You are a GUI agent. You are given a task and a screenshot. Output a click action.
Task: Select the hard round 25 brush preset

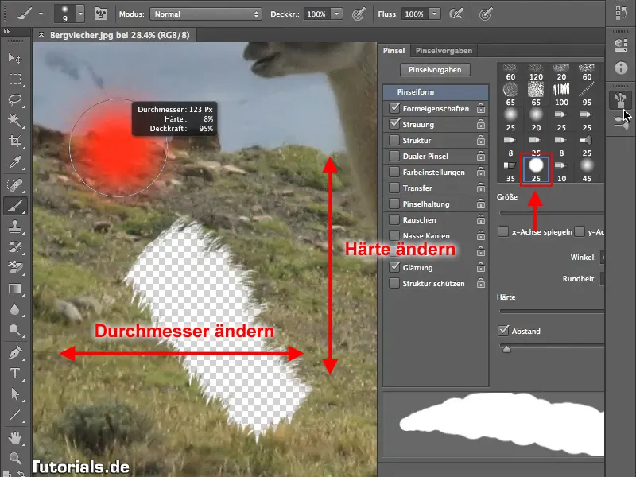click(x=536, y=169)
